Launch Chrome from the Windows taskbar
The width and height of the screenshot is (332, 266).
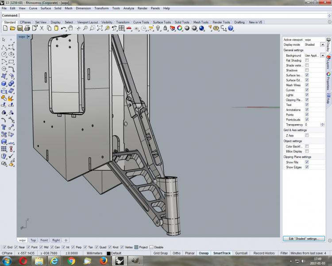(71, 261)
